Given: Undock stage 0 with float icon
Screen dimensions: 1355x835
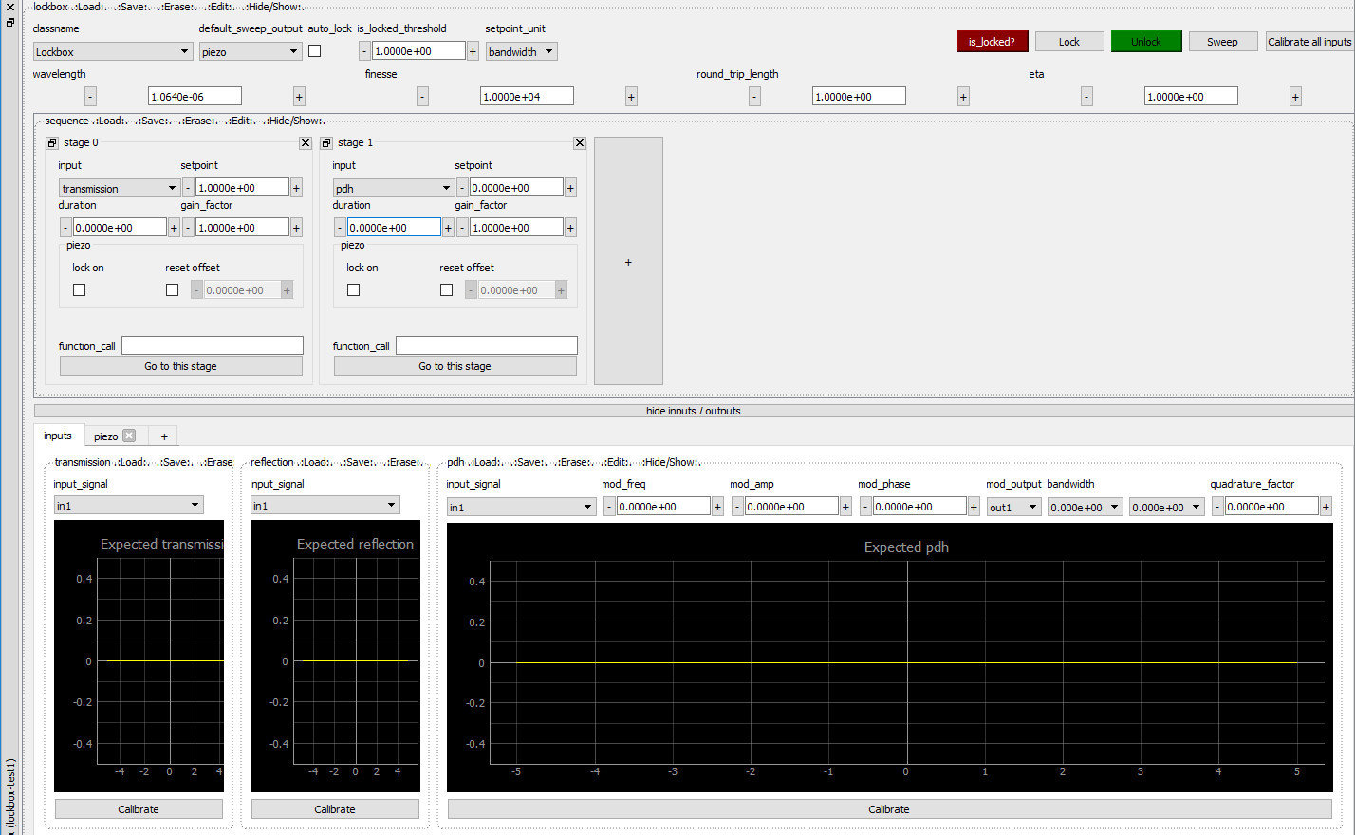Looking at the screenshot, I should (52, 142).
